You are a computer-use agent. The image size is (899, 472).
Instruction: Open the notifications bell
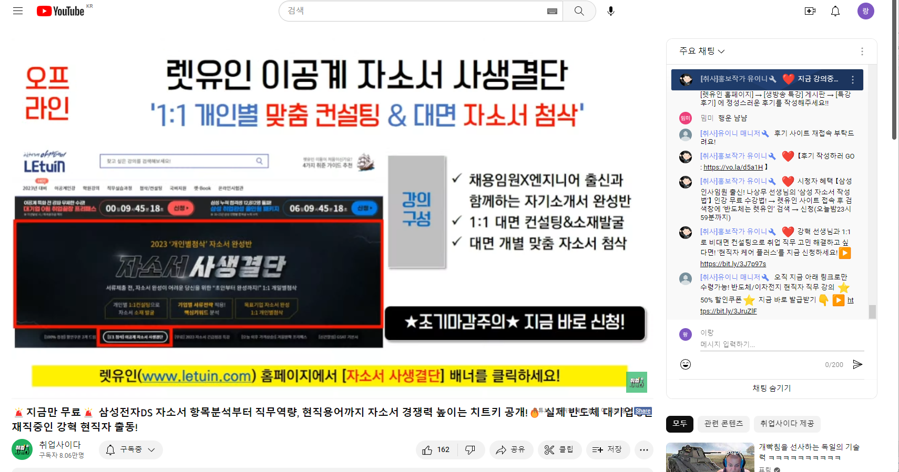[835, 11]
